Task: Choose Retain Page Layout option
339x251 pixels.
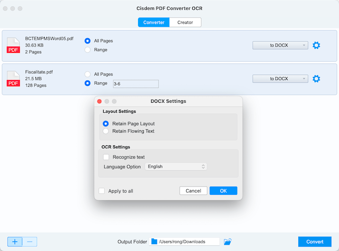Action: pyautogui.click(x=106, y=124)
